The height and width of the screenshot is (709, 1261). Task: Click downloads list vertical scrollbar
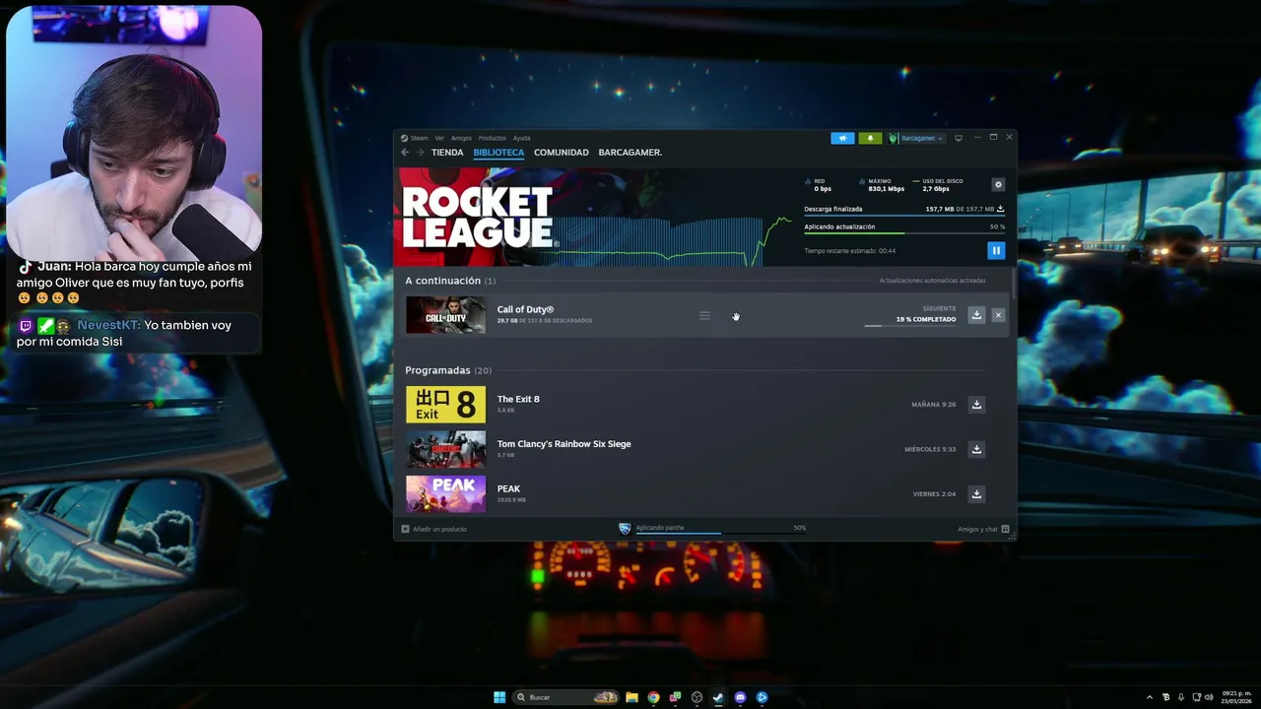[x=1013, y=283]
